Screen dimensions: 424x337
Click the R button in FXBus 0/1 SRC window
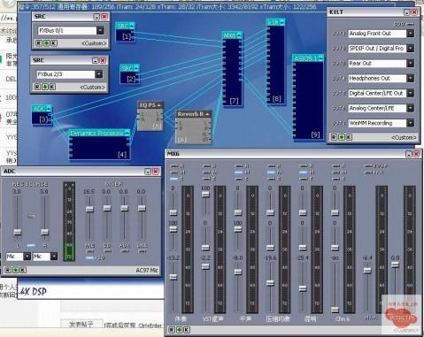pyautogui.click(x=39, y=43)
